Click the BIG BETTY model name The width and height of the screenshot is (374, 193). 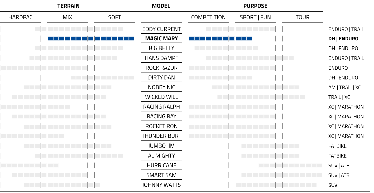coord(161,49)
